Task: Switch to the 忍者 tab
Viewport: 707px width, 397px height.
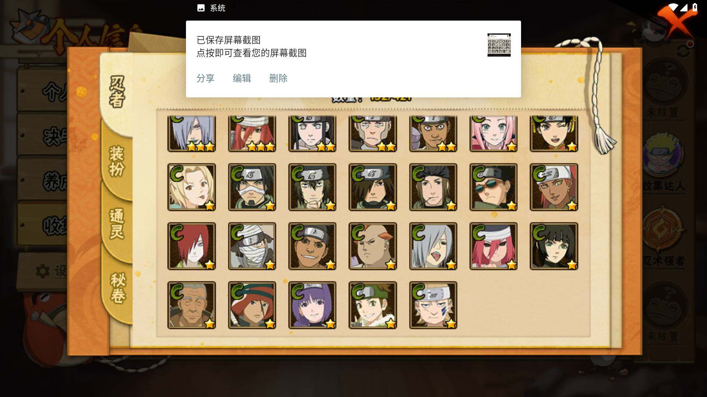Action: [x=117, y=92]
